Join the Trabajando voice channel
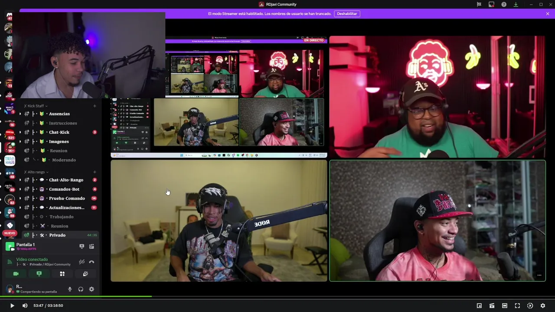 pyautogui.click(x=59, y=217)
